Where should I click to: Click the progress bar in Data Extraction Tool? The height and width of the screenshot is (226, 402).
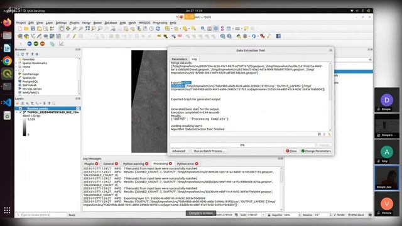click(x=242, y=145)
